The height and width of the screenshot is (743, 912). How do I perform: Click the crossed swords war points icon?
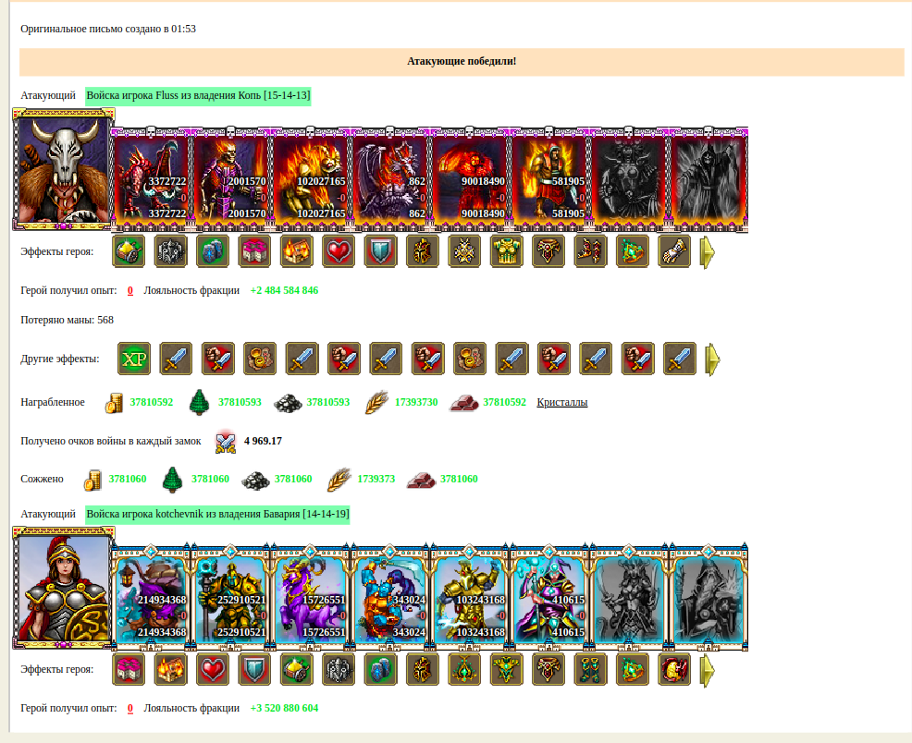(226, 442)
